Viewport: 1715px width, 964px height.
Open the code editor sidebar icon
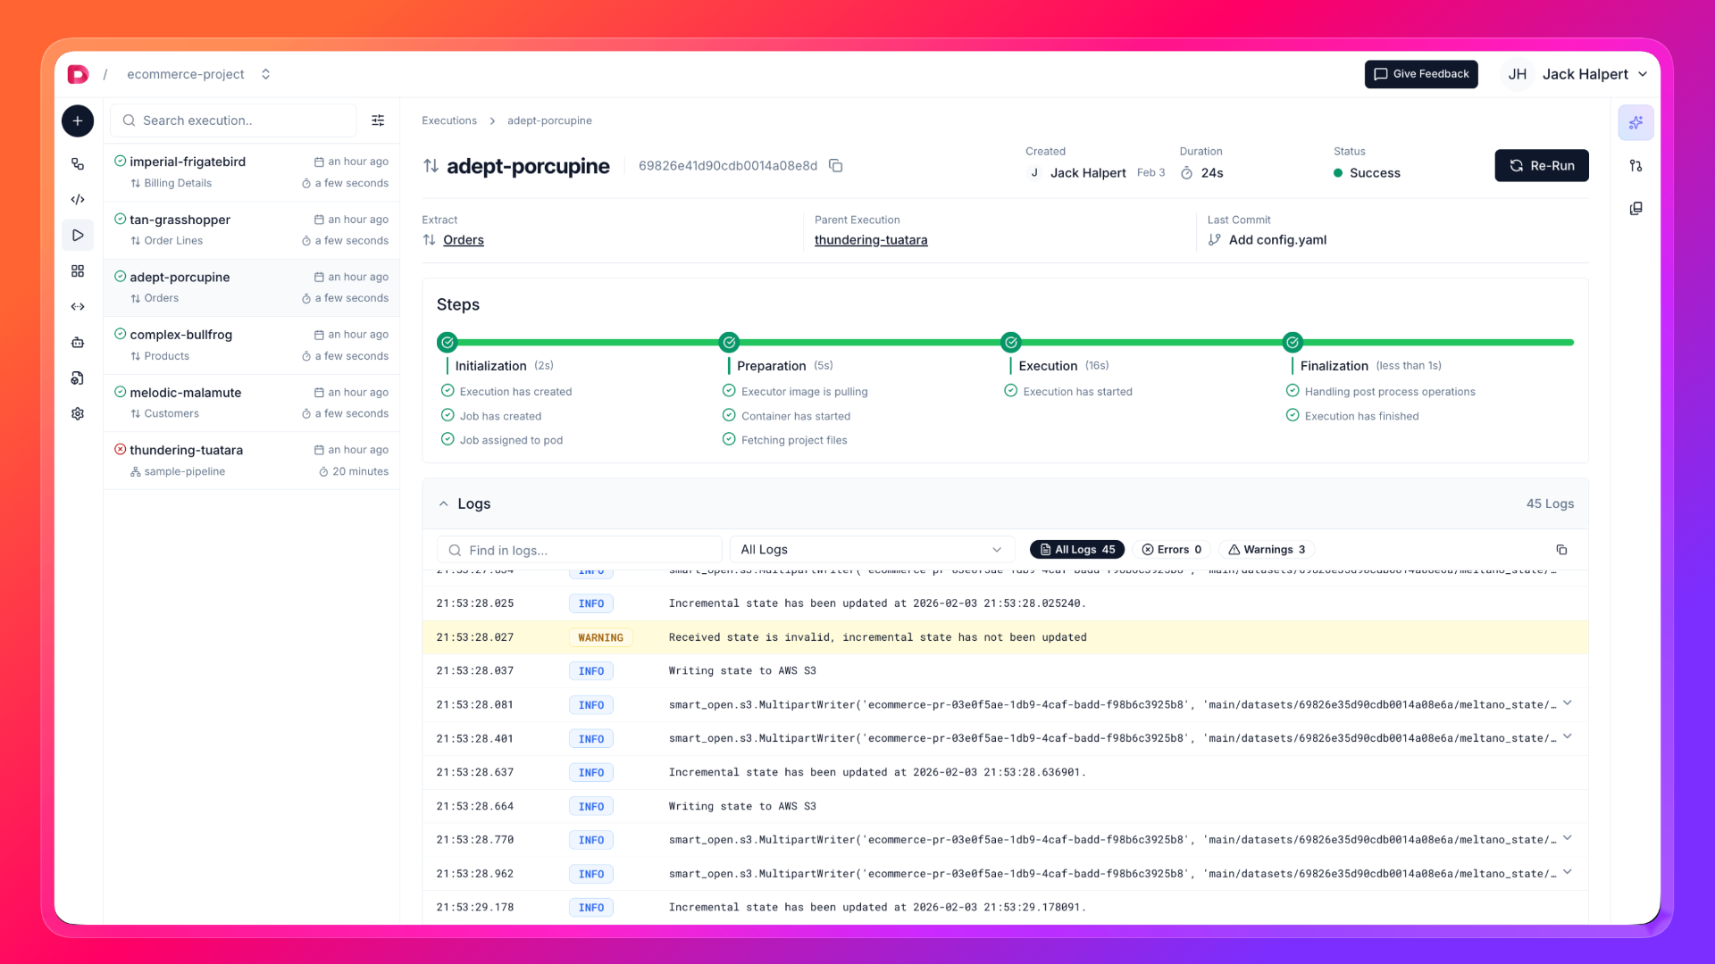click(x=78, y=200)
